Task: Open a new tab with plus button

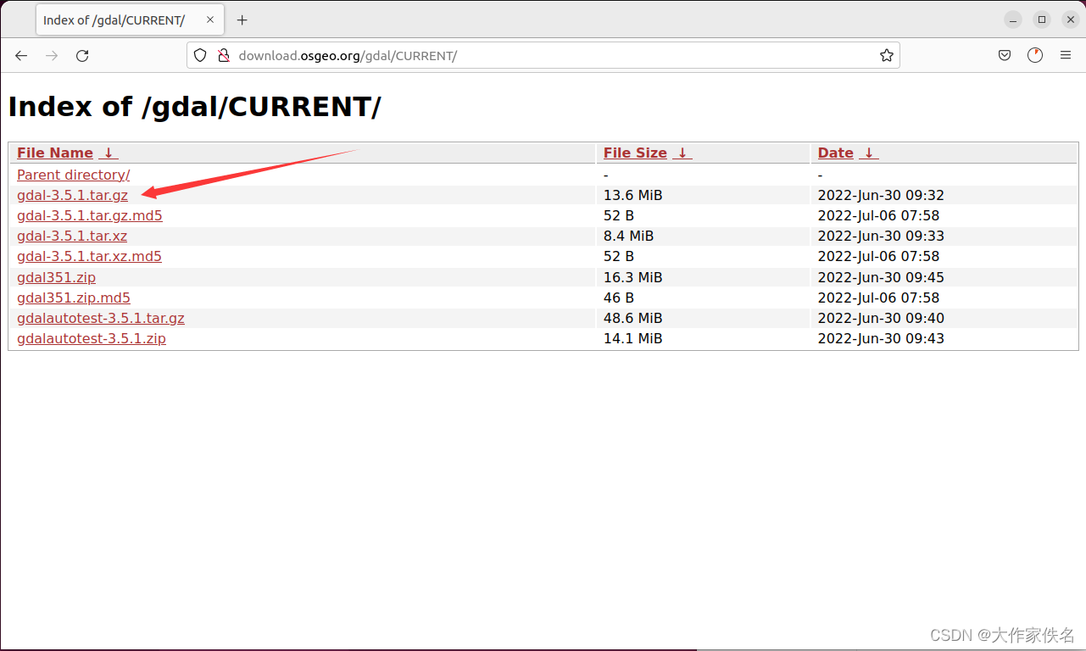Action: tap(242, 20)
